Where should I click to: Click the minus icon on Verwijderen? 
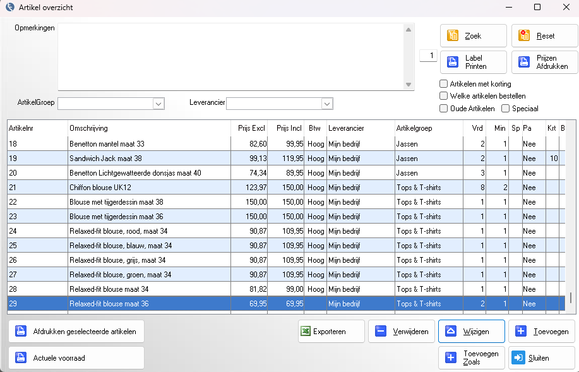381,332
